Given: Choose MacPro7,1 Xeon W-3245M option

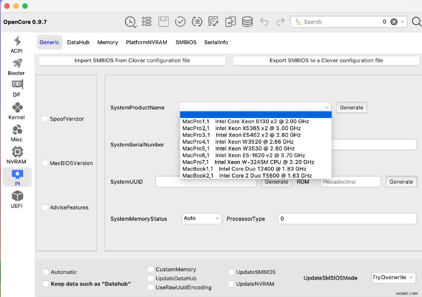Looking at the screenshot, I should tap(255, 162).
